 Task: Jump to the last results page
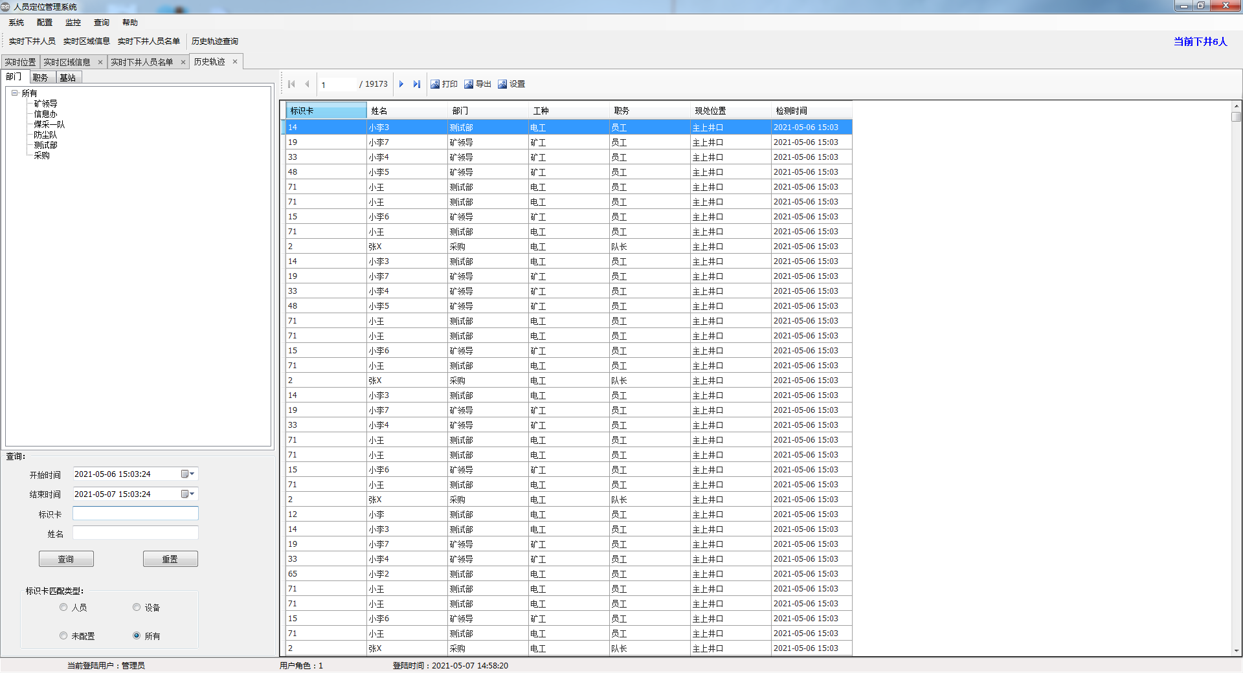[x=417, y=84]
